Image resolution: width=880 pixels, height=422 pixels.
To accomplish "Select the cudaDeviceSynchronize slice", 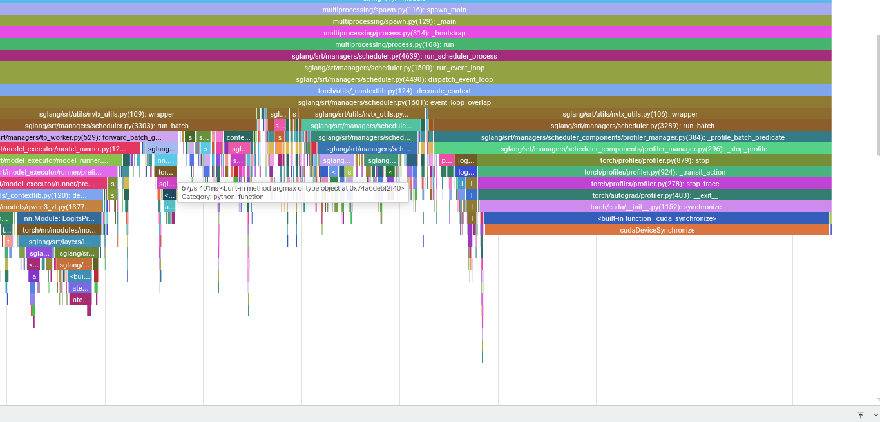I will (x=657, y=230).
